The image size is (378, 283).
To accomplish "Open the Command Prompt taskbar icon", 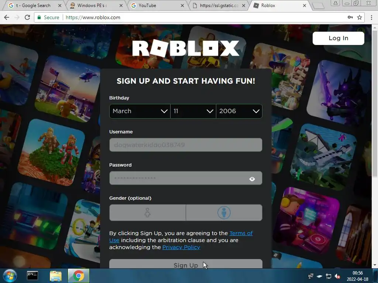I will tap(32, 276).
